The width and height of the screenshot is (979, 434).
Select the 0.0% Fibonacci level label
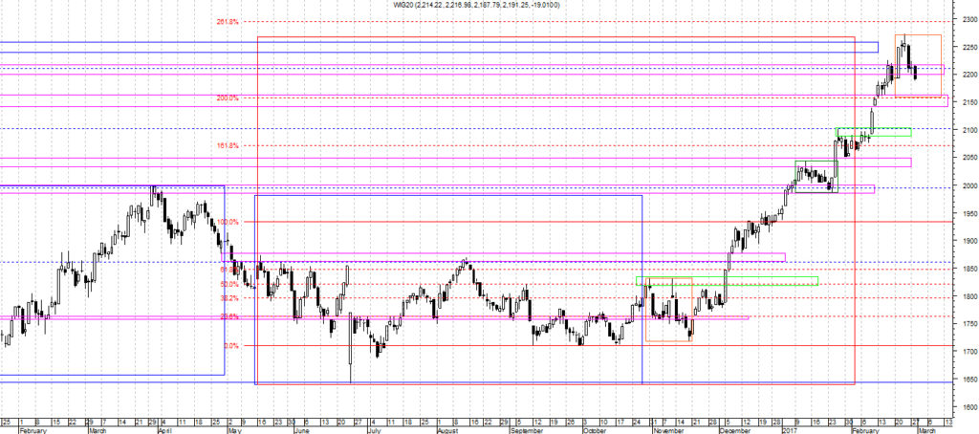(x=230, y=345)
